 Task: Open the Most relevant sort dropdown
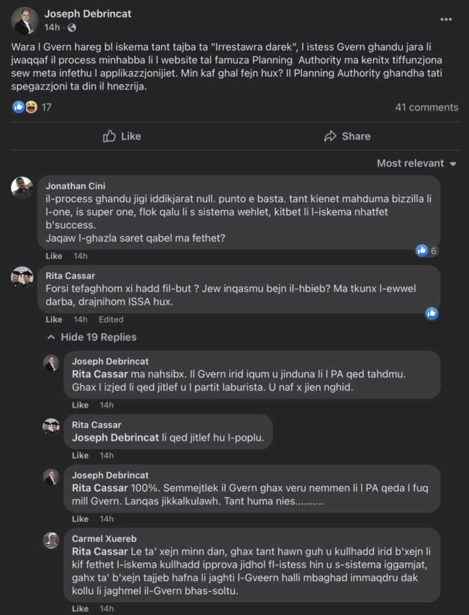click(x=416, y=163)
